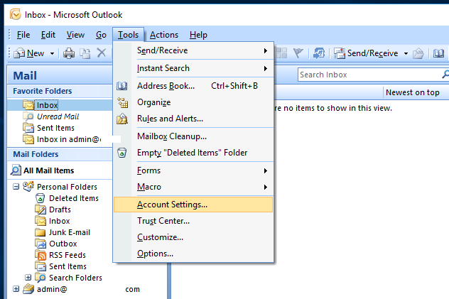
Task: Expand the admin@ mailbox node
Action: point(16,289)
